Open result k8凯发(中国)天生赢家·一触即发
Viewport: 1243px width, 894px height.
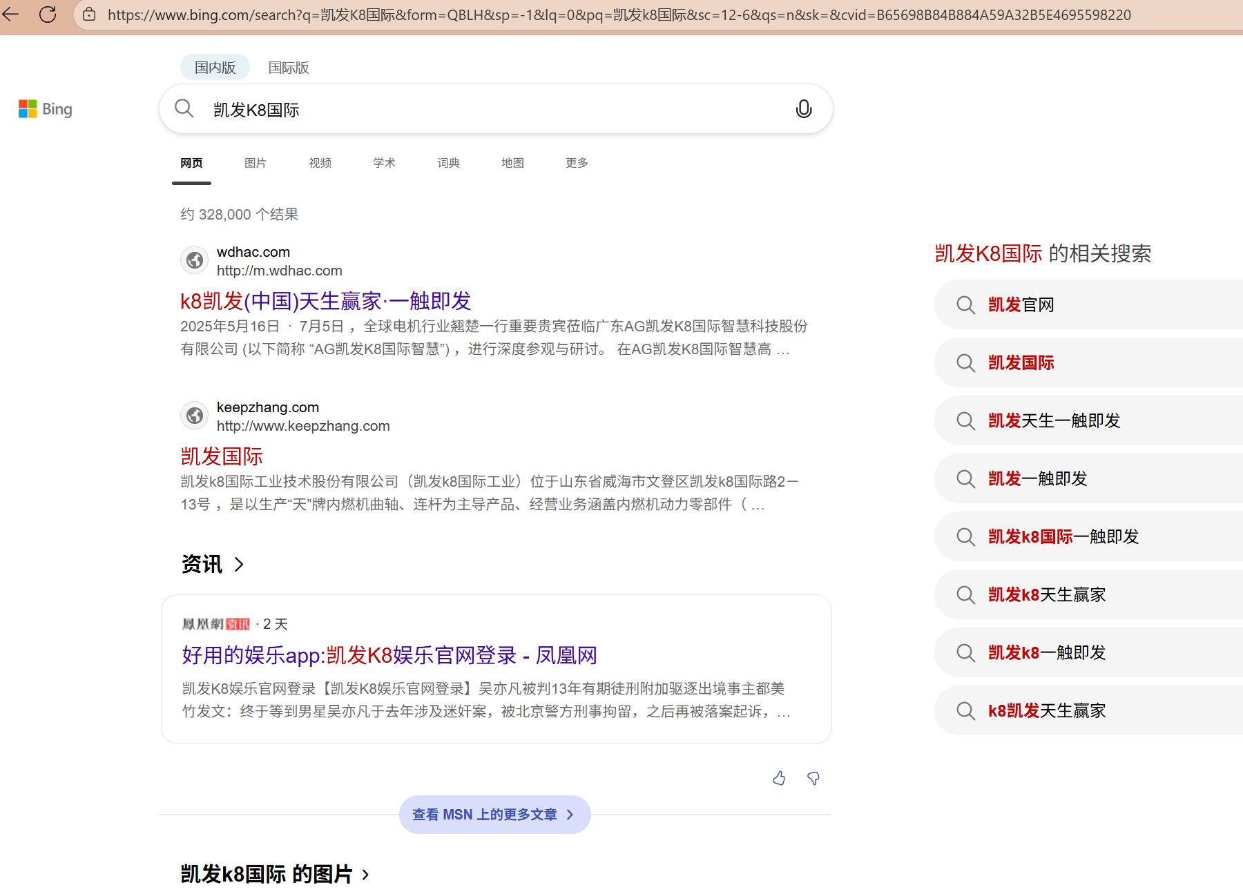[325, 301]
